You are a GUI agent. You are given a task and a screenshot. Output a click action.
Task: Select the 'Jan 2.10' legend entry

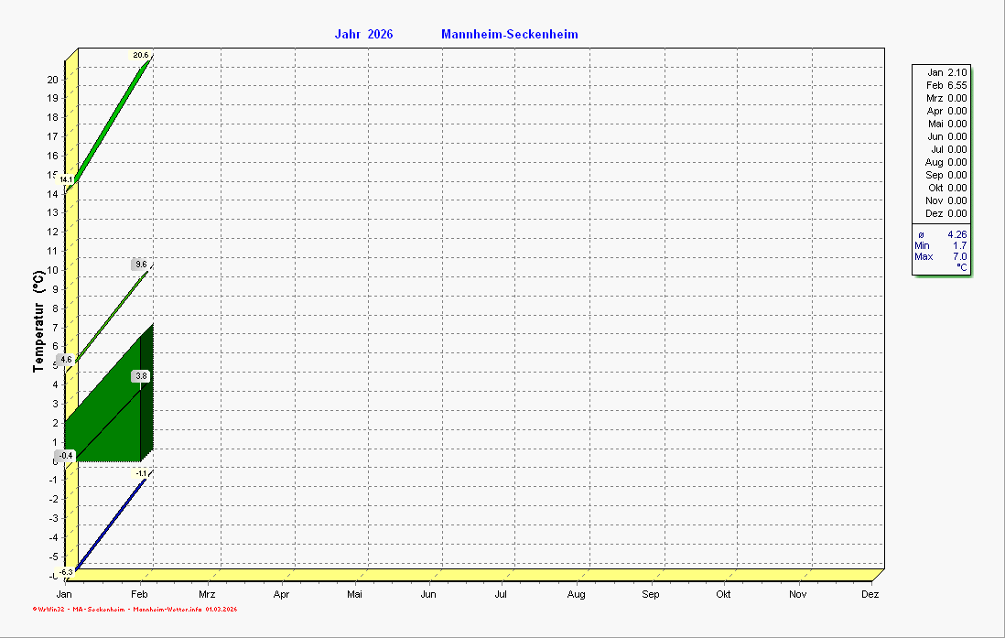pyautogui.click(x=946, y=72)
